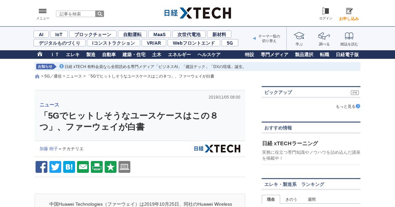Click the breadcrumb home icon
395x207 pixels.
[37, 76]
